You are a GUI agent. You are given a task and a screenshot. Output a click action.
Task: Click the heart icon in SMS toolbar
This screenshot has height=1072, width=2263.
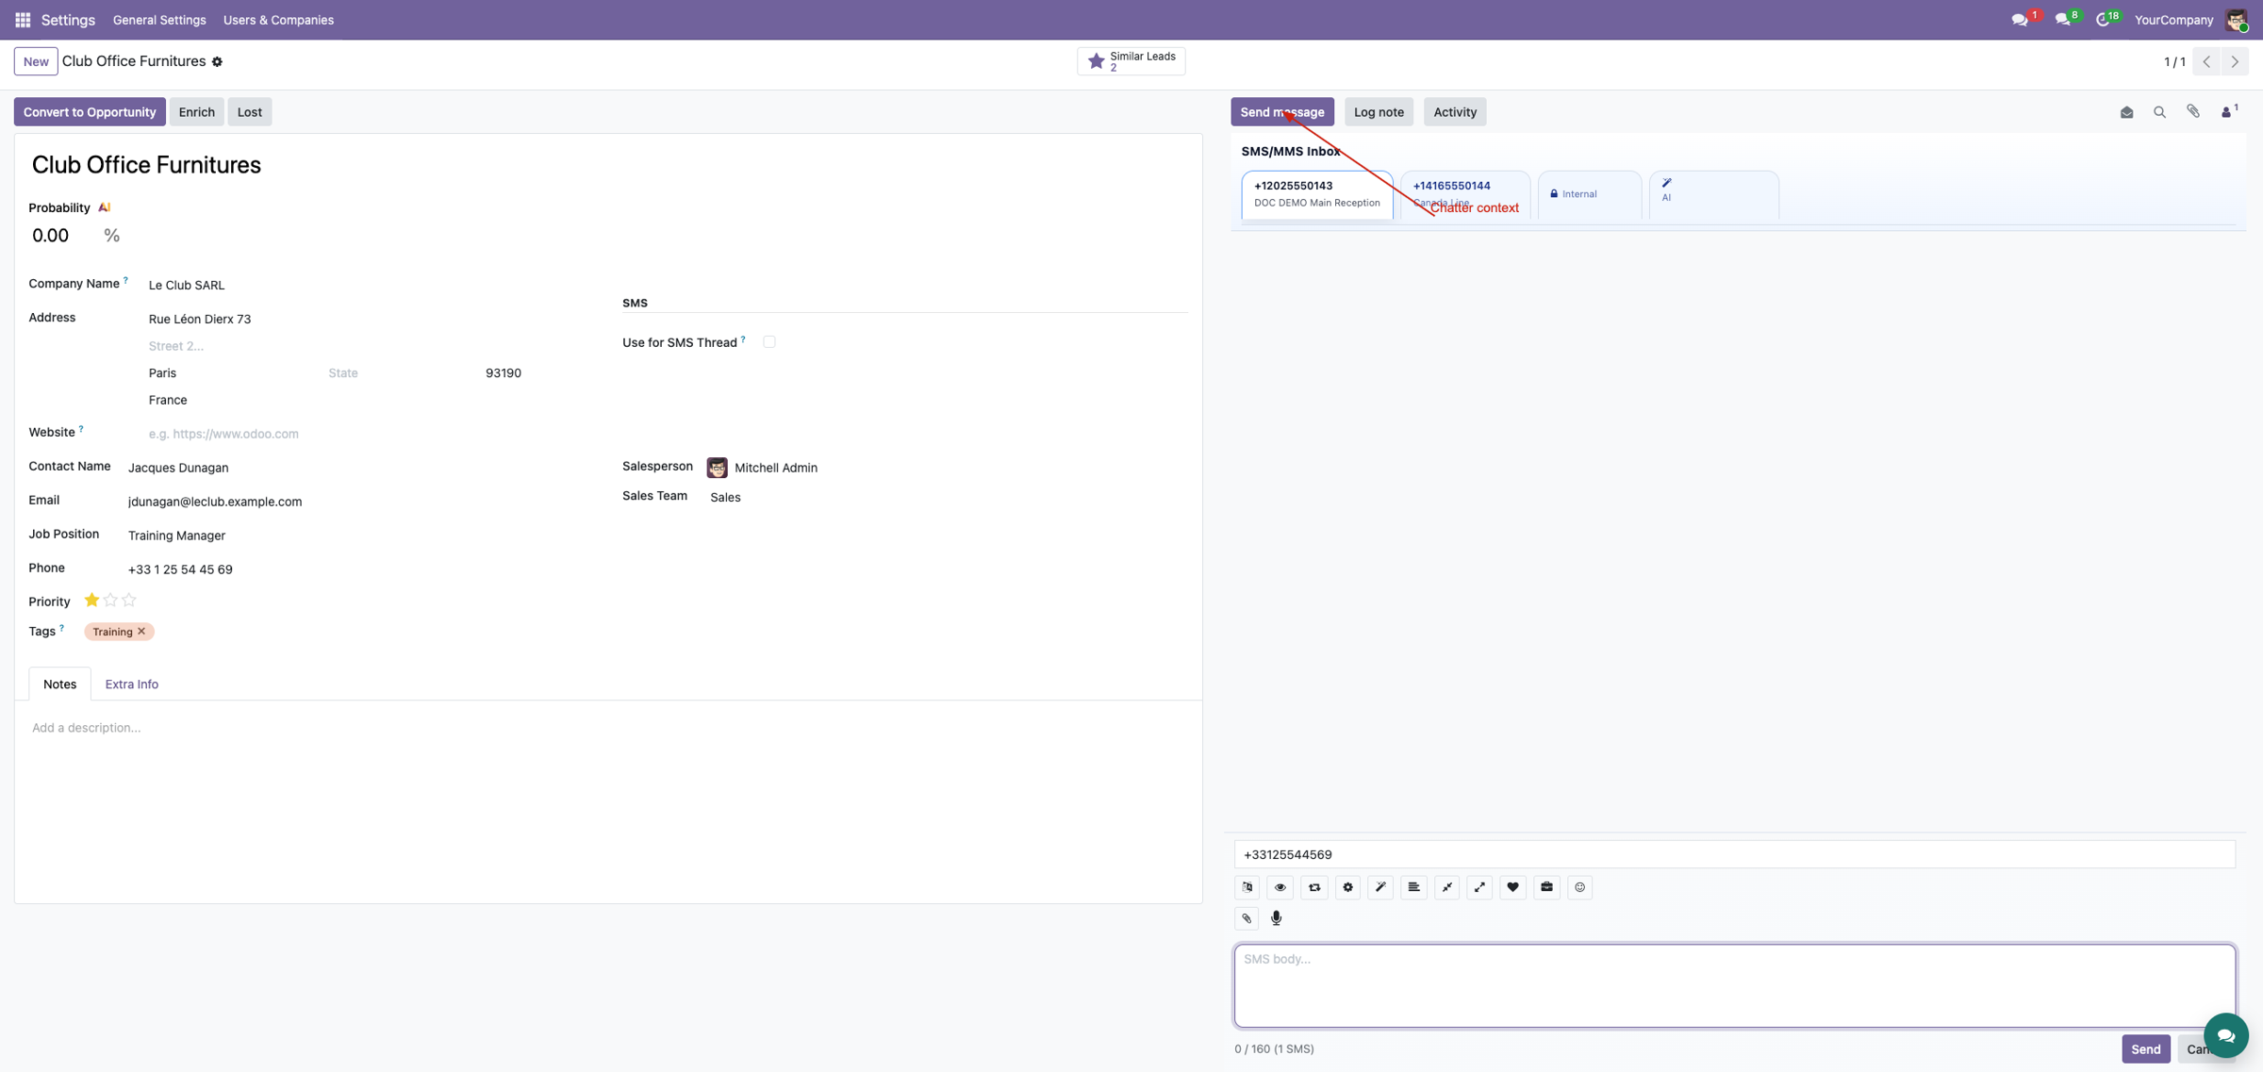tap(1512, 887)
